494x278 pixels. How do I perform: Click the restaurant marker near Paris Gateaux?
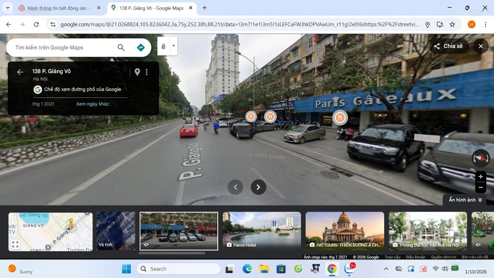coord(339,118)
